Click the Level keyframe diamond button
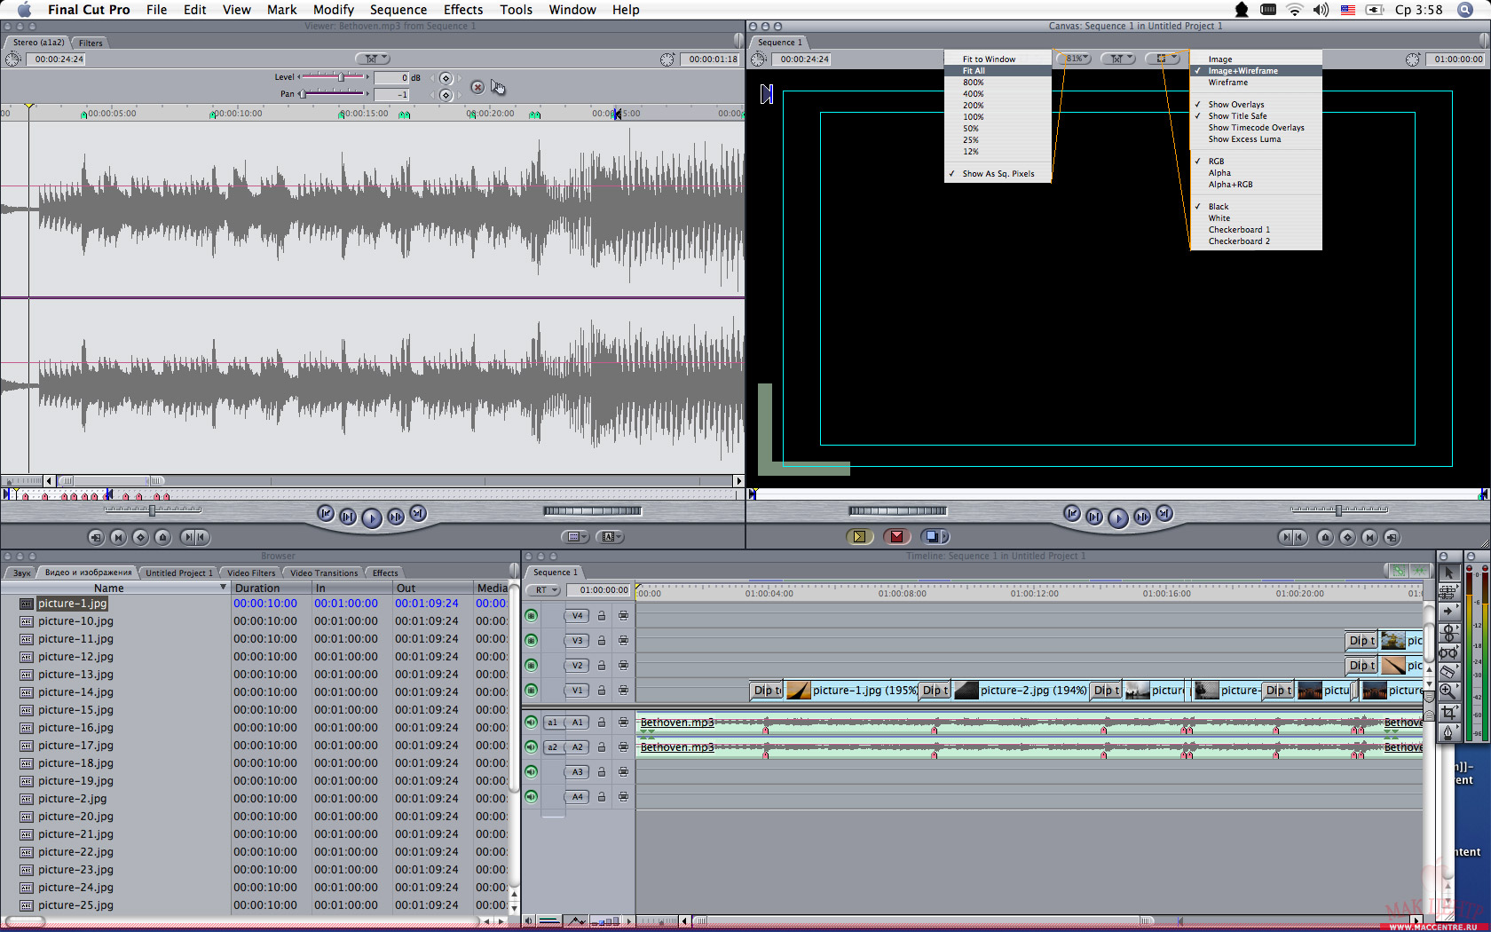The image size is (1491, 932). click(446, 78)
